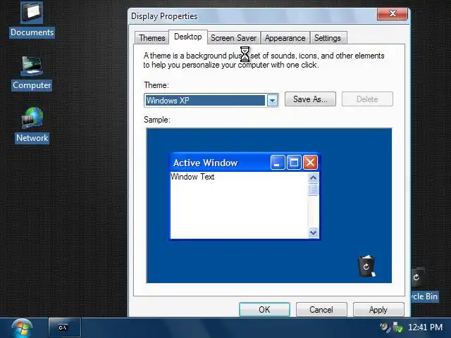Click the network status tray icon

pyautogui.click(x=397, y=327)
